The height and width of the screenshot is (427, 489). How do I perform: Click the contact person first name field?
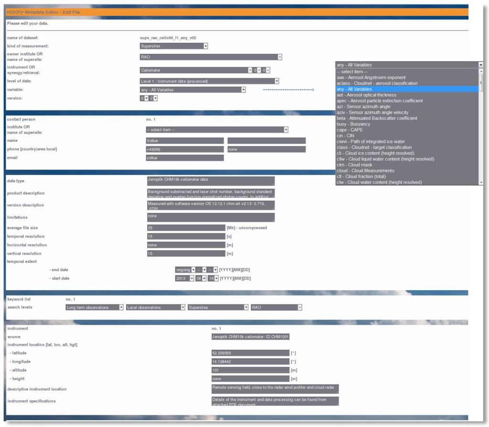point(185,141)
